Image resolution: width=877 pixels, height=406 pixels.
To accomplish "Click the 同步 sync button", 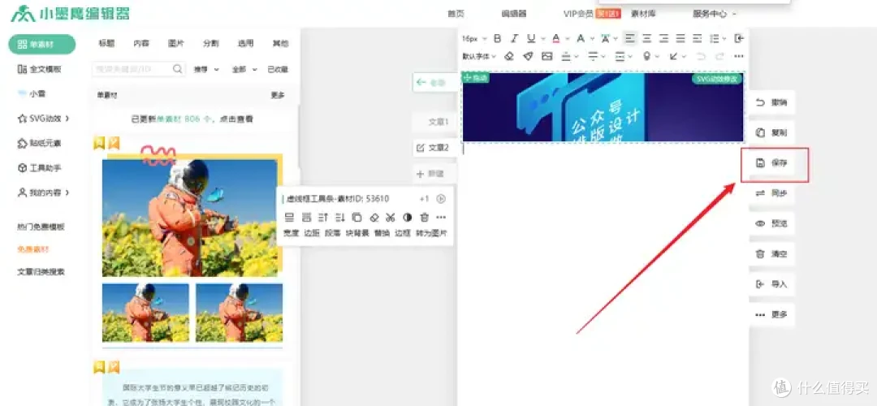I will point(772,193).
